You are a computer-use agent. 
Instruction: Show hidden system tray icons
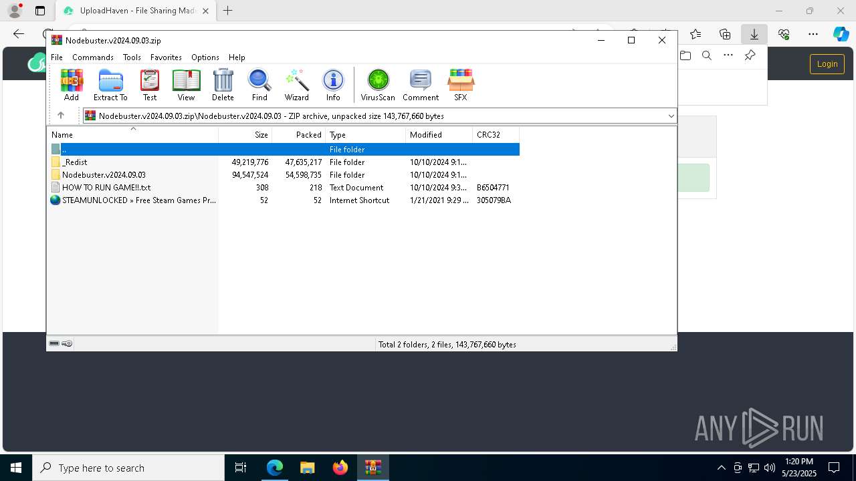click(x=721, y=468)
